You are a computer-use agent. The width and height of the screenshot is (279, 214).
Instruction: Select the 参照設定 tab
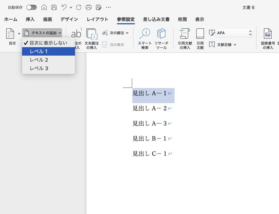[126, 19]
